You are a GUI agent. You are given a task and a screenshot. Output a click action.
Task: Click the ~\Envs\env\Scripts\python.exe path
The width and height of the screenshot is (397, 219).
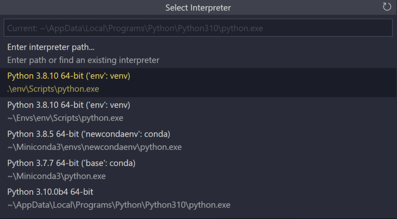[65, 118]
